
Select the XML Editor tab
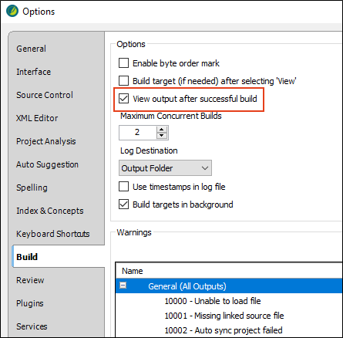tap(37, 118)
